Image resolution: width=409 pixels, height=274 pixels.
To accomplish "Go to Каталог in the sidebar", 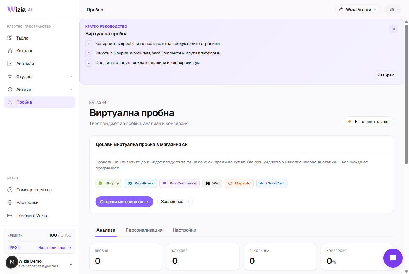I will click(x=39, y=51).
